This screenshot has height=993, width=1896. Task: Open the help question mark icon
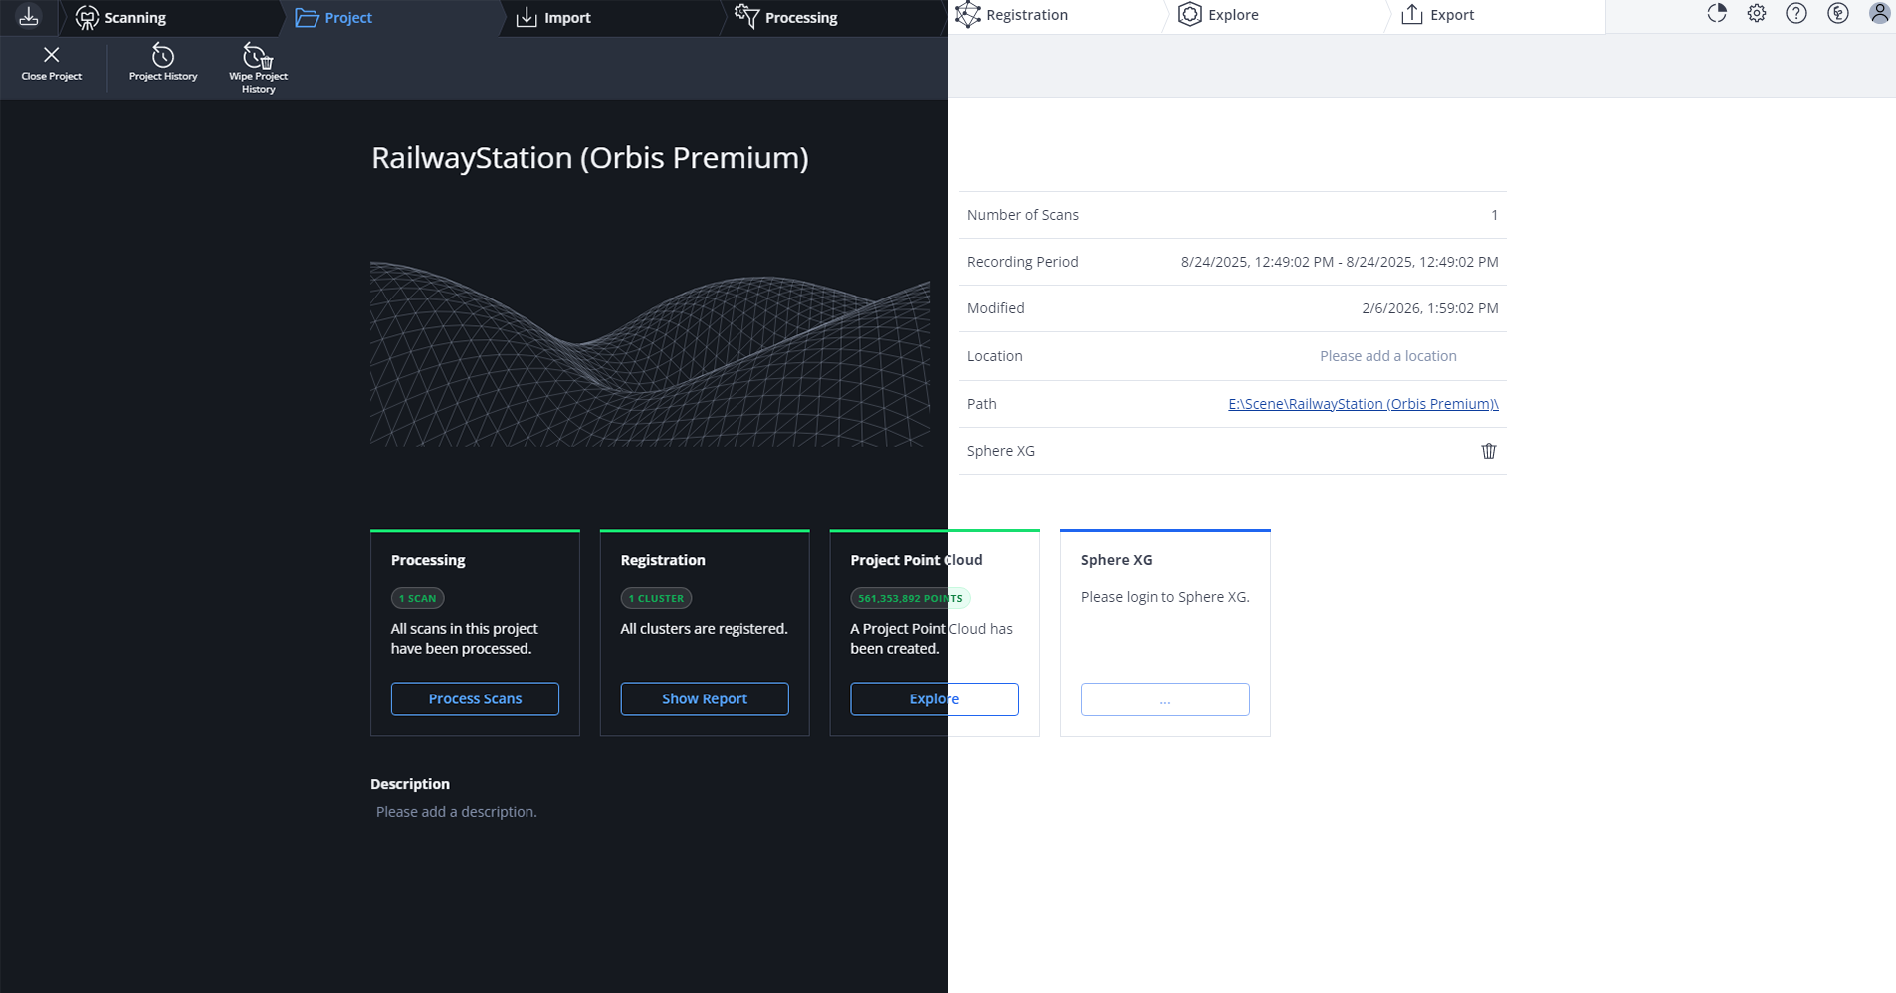[x=1796, y=14]
